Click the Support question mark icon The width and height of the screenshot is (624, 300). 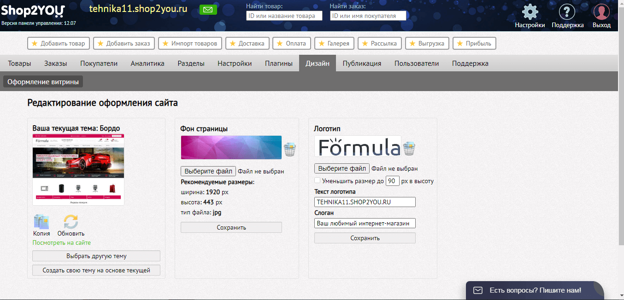(567, 12)
